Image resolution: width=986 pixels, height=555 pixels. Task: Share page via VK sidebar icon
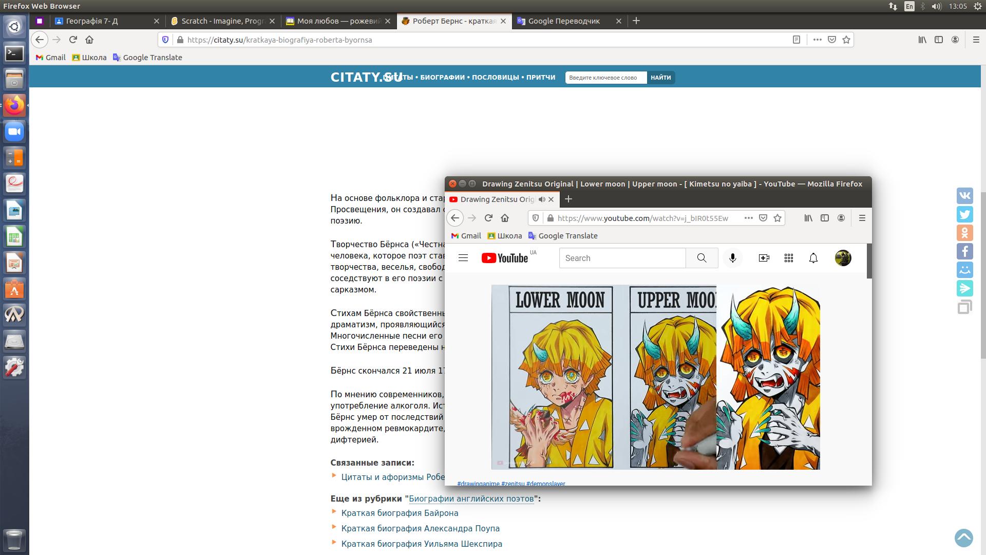[964, 196]
